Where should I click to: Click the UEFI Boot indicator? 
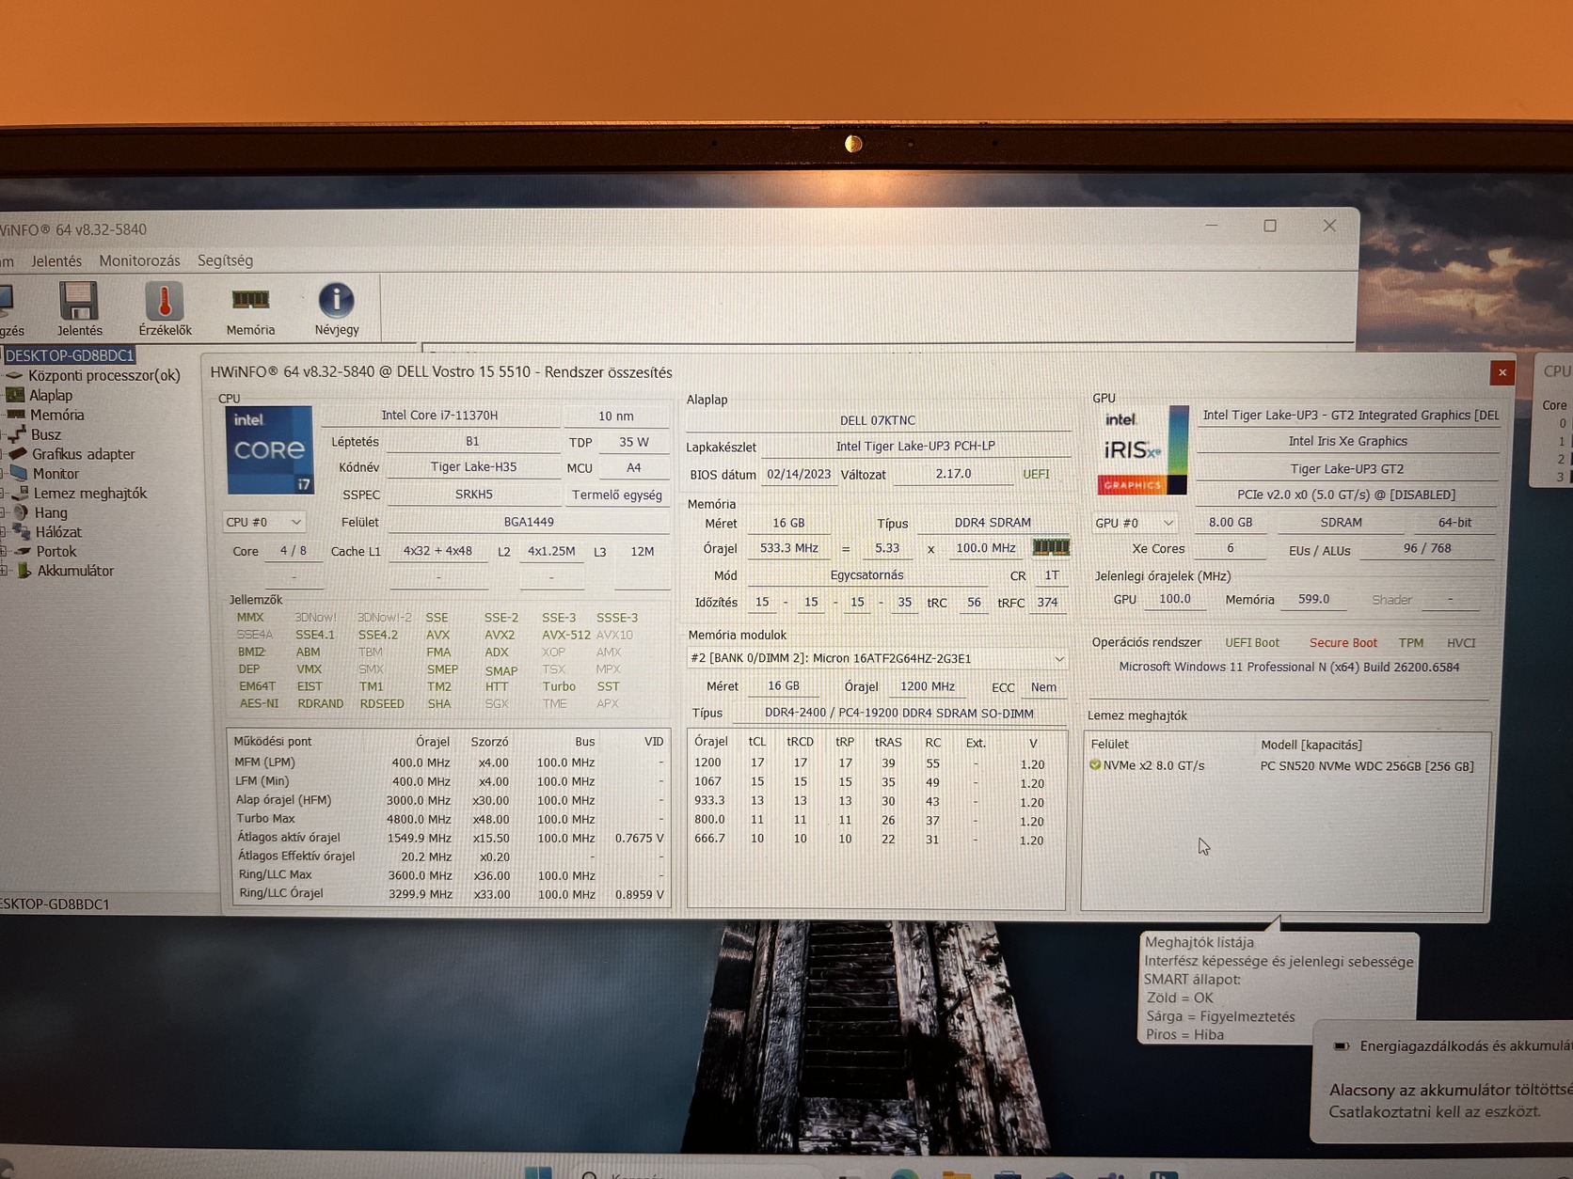[1252, 643]
